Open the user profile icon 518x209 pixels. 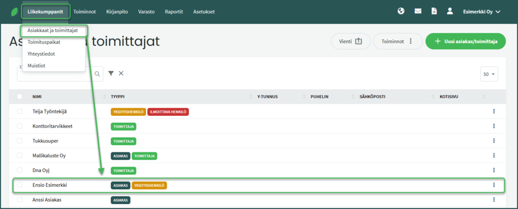coord(450,11)
